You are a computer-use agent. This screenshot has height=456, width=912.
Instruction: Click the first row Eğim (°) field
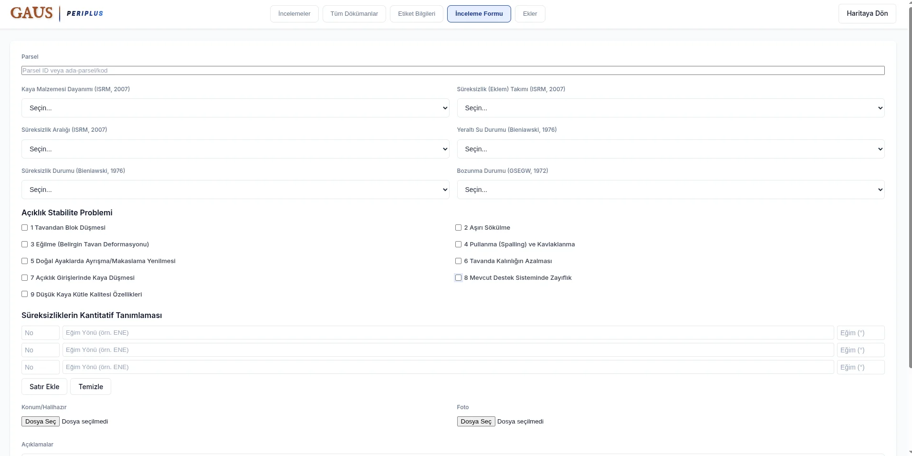coord(861,333)
